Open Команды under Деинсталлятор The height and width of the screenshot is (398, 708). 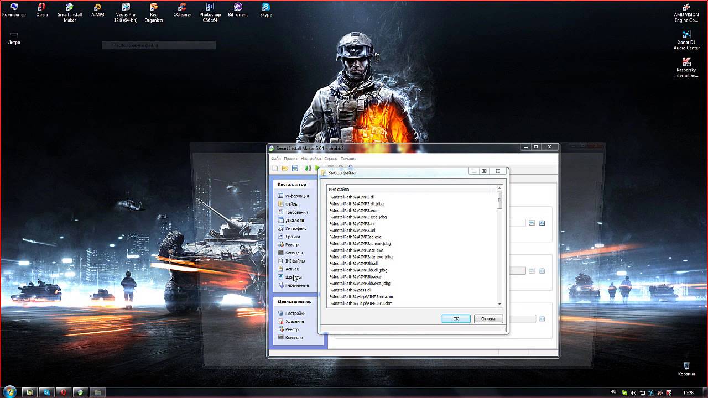click(290, 338)
